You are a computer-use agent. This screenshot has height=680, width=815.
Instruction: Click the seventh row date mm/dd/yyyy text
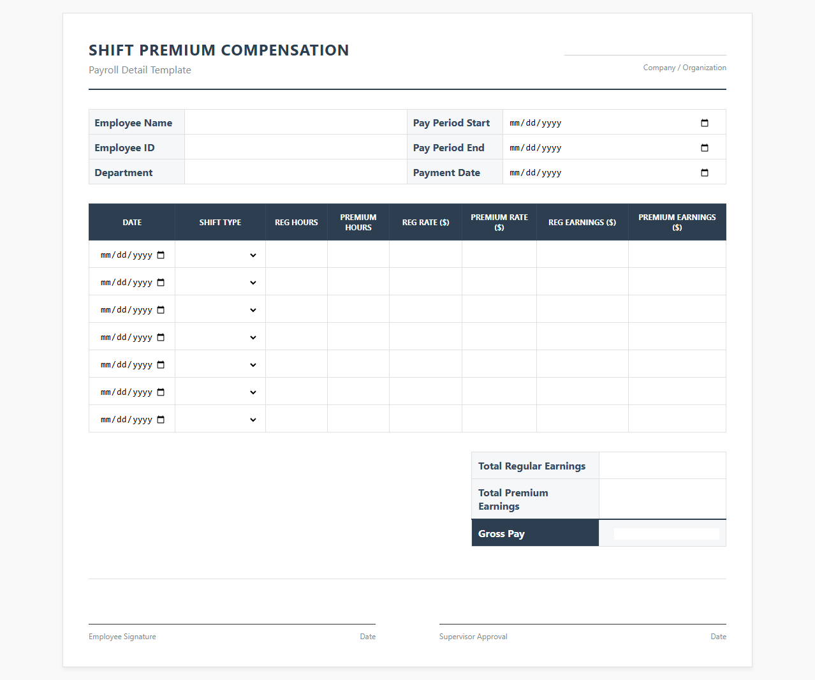click(x=126, y=419)
